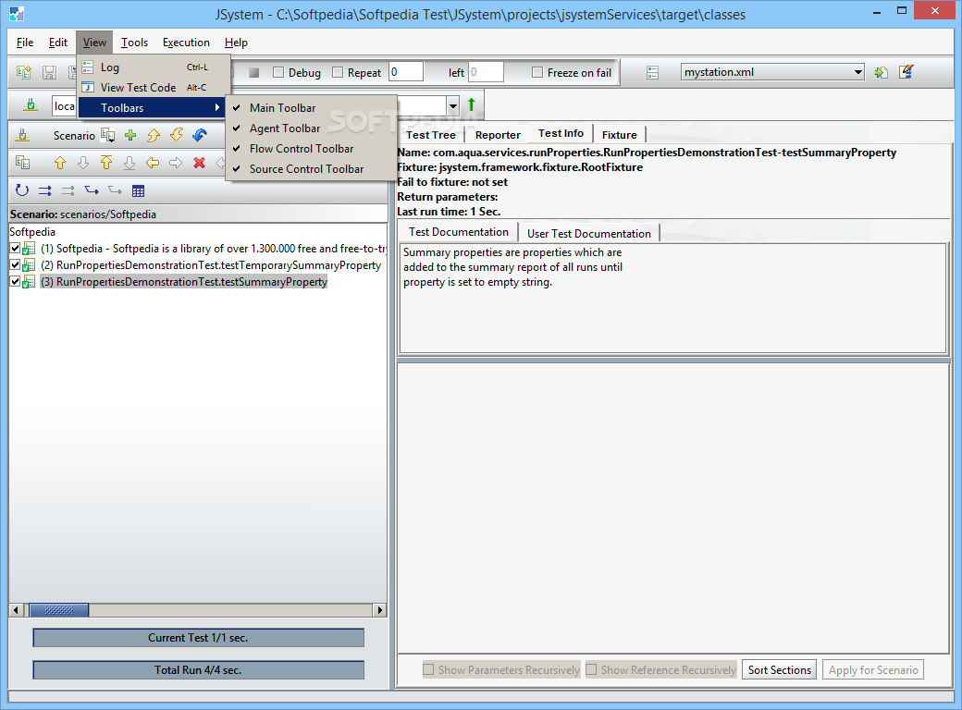Click the agent connection icon beside host field
The height and width of the screenshot is (710, 962).
pos(30,105)
